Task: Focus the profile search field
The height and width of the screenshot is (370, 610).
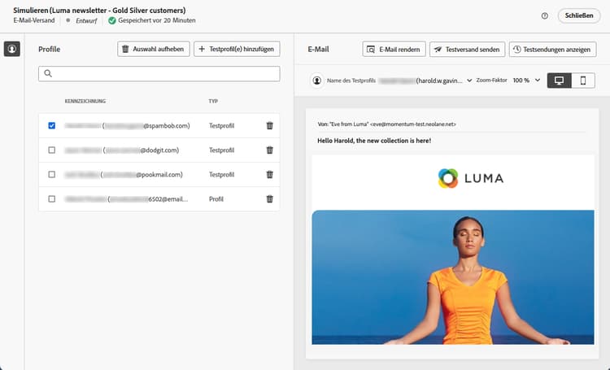Action: coord(159,73)
